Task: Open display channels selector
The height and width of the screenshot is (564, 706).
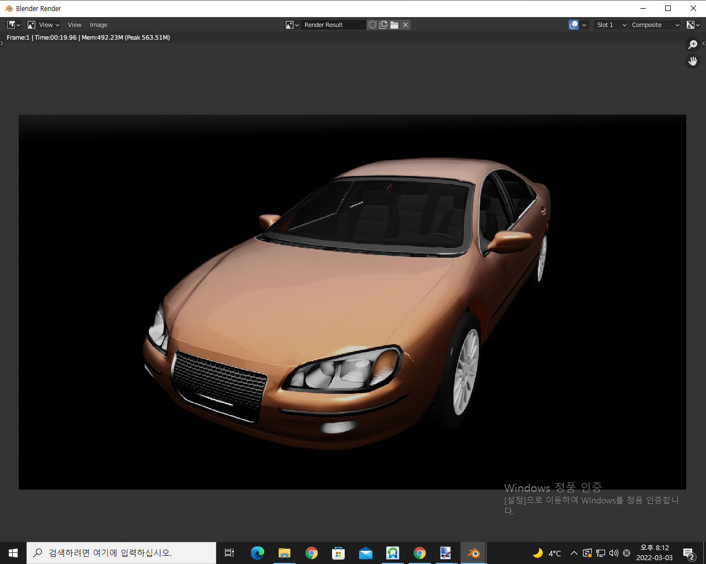Action: click(693, 25)
